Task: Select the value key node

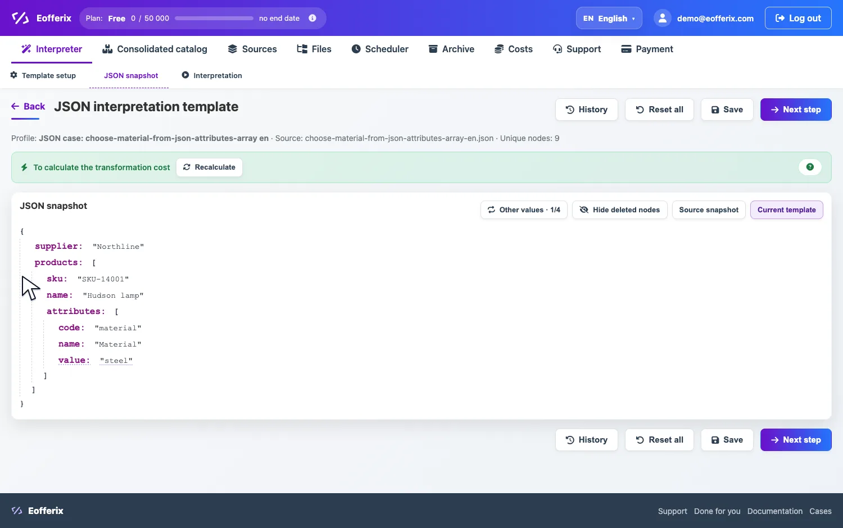Action: click(74, 360)
